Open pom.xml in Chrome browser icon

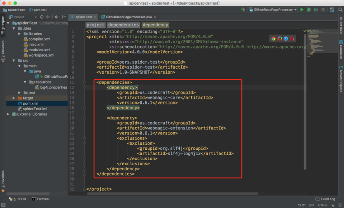[273, 39]
